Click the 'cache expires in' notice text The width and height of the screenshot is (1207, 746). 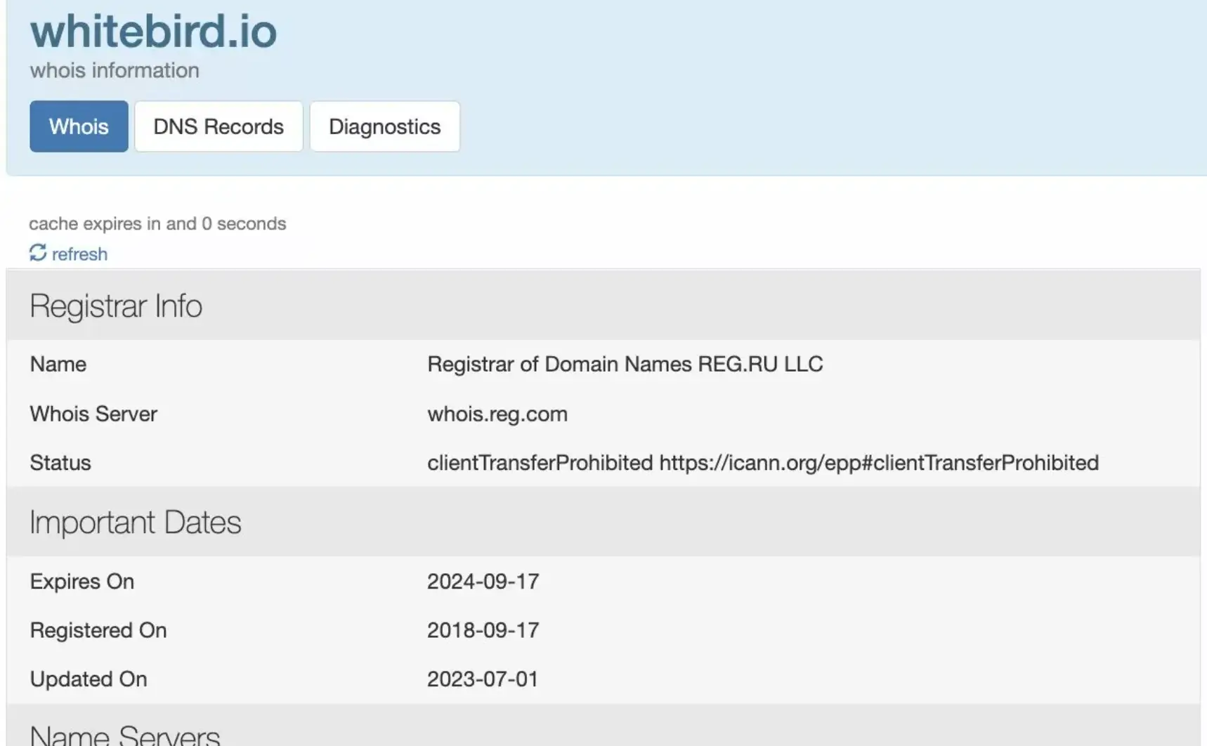click(x=157, y=223)
